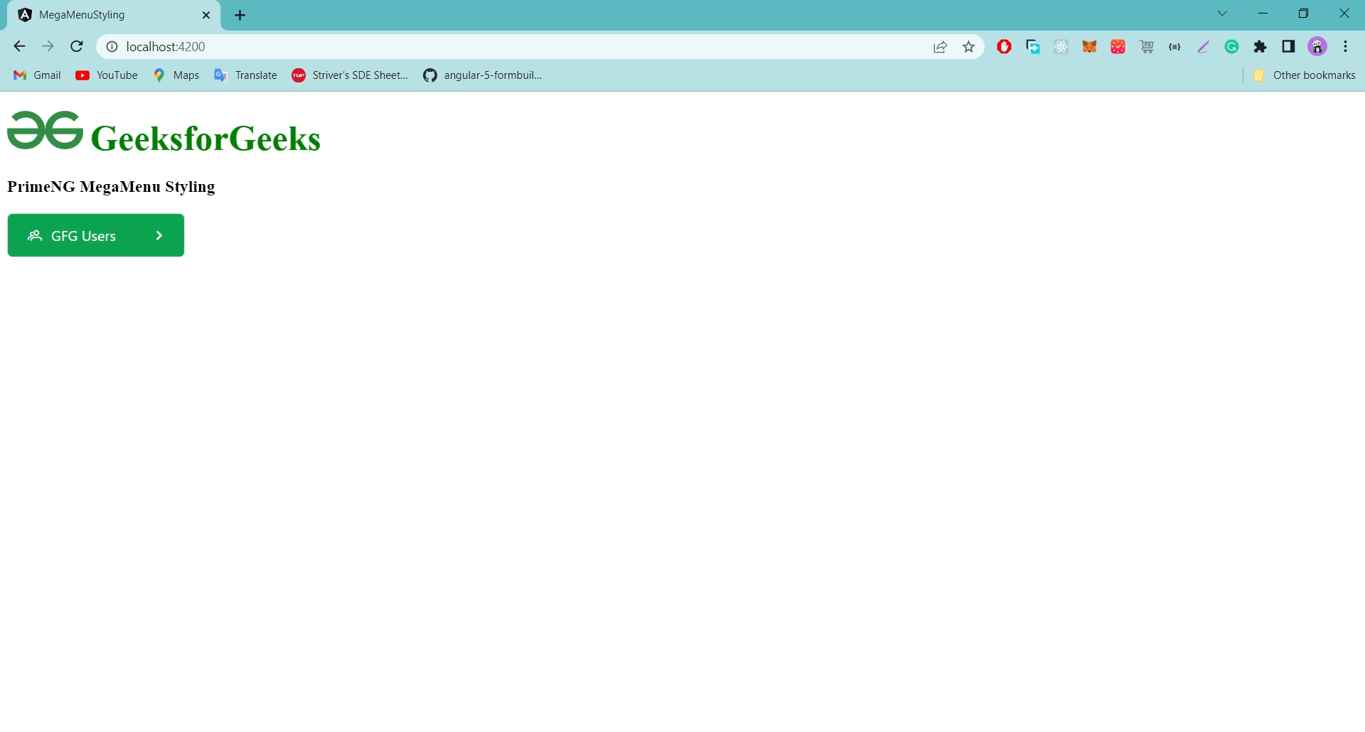1365x732 pixels.
Task: Open the faded grey extension icon
Action: [1061, 47]
